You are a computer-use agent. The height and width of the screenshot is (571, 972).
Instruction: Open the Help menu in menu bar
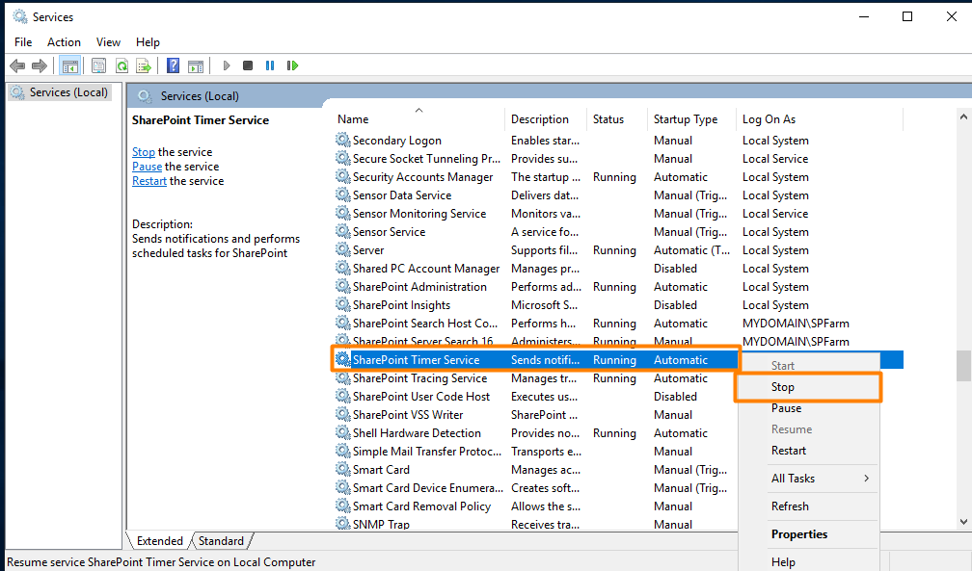[148, 42]
